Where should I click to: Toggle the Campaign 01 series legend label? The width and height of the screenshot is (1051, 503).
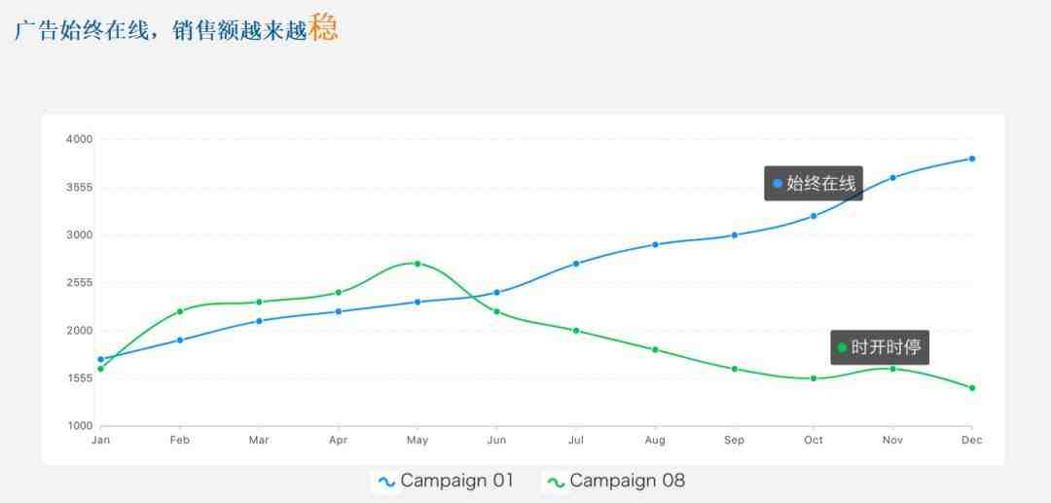tap(456, 481)
